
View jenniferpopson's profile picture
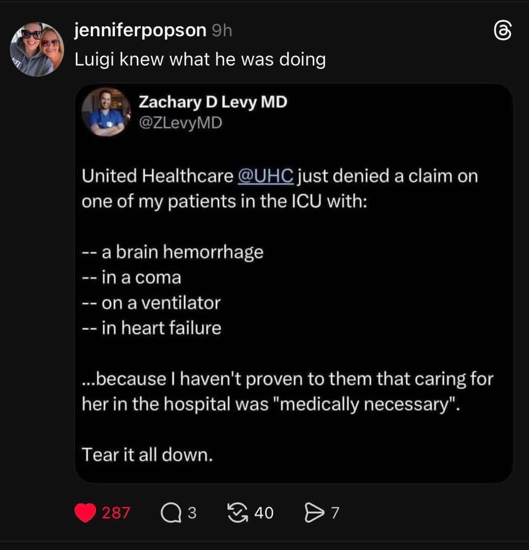[37, 49]
